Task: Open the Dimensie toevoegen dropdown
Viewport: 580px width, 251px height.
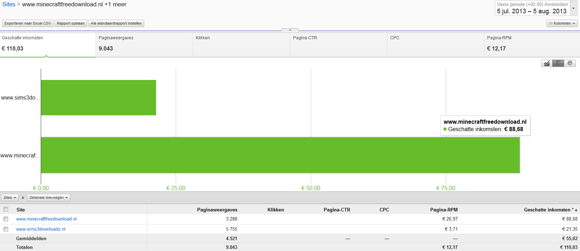Action: pos(49,198)
